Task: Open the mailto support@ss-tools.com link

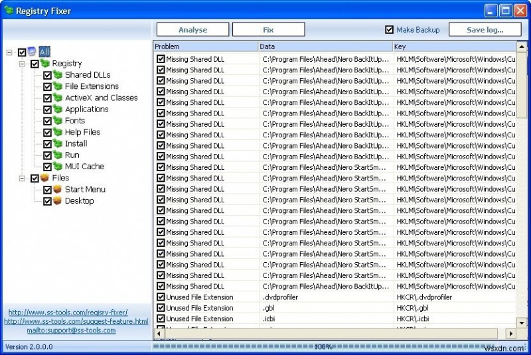Action: tap(71, 330)
